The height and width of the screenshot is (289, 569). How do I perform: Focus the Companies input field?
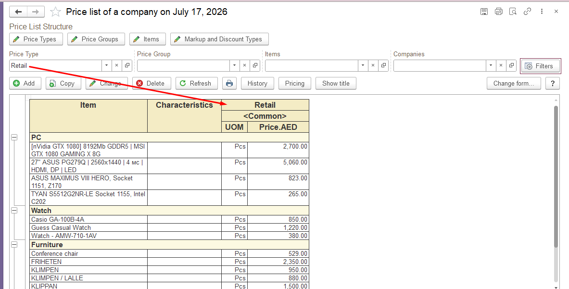click(440, 65)
